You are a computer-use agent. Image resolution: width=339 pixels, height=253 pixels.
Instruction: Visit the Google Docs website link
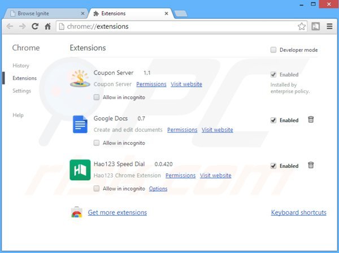(x=218, y=130)
